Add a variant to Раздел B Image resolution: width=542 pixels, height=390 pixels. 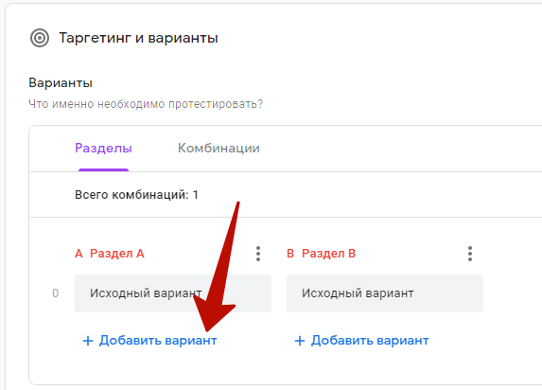pos(361,341)
